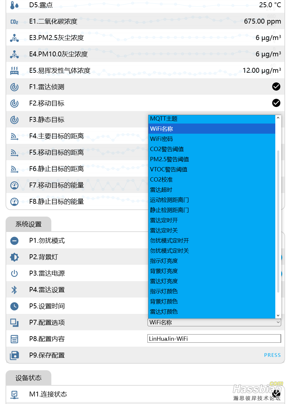Click the radar icon next to F2.移动目标

pos(14,103)
